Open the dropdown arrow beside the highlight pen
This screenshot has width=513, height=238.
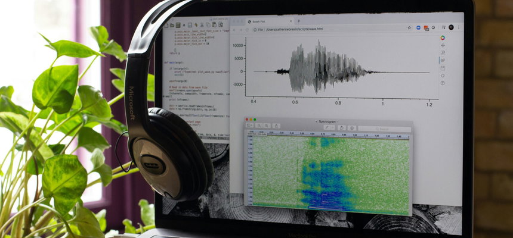click(x=333, y=127)
